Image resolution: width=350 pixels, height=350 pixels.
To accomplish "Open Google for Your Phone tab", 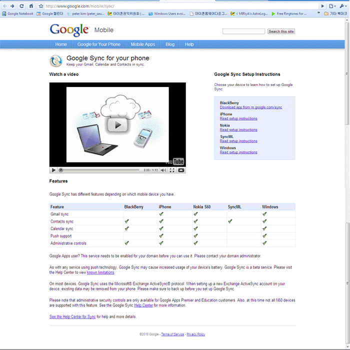I will click(98, 44).
